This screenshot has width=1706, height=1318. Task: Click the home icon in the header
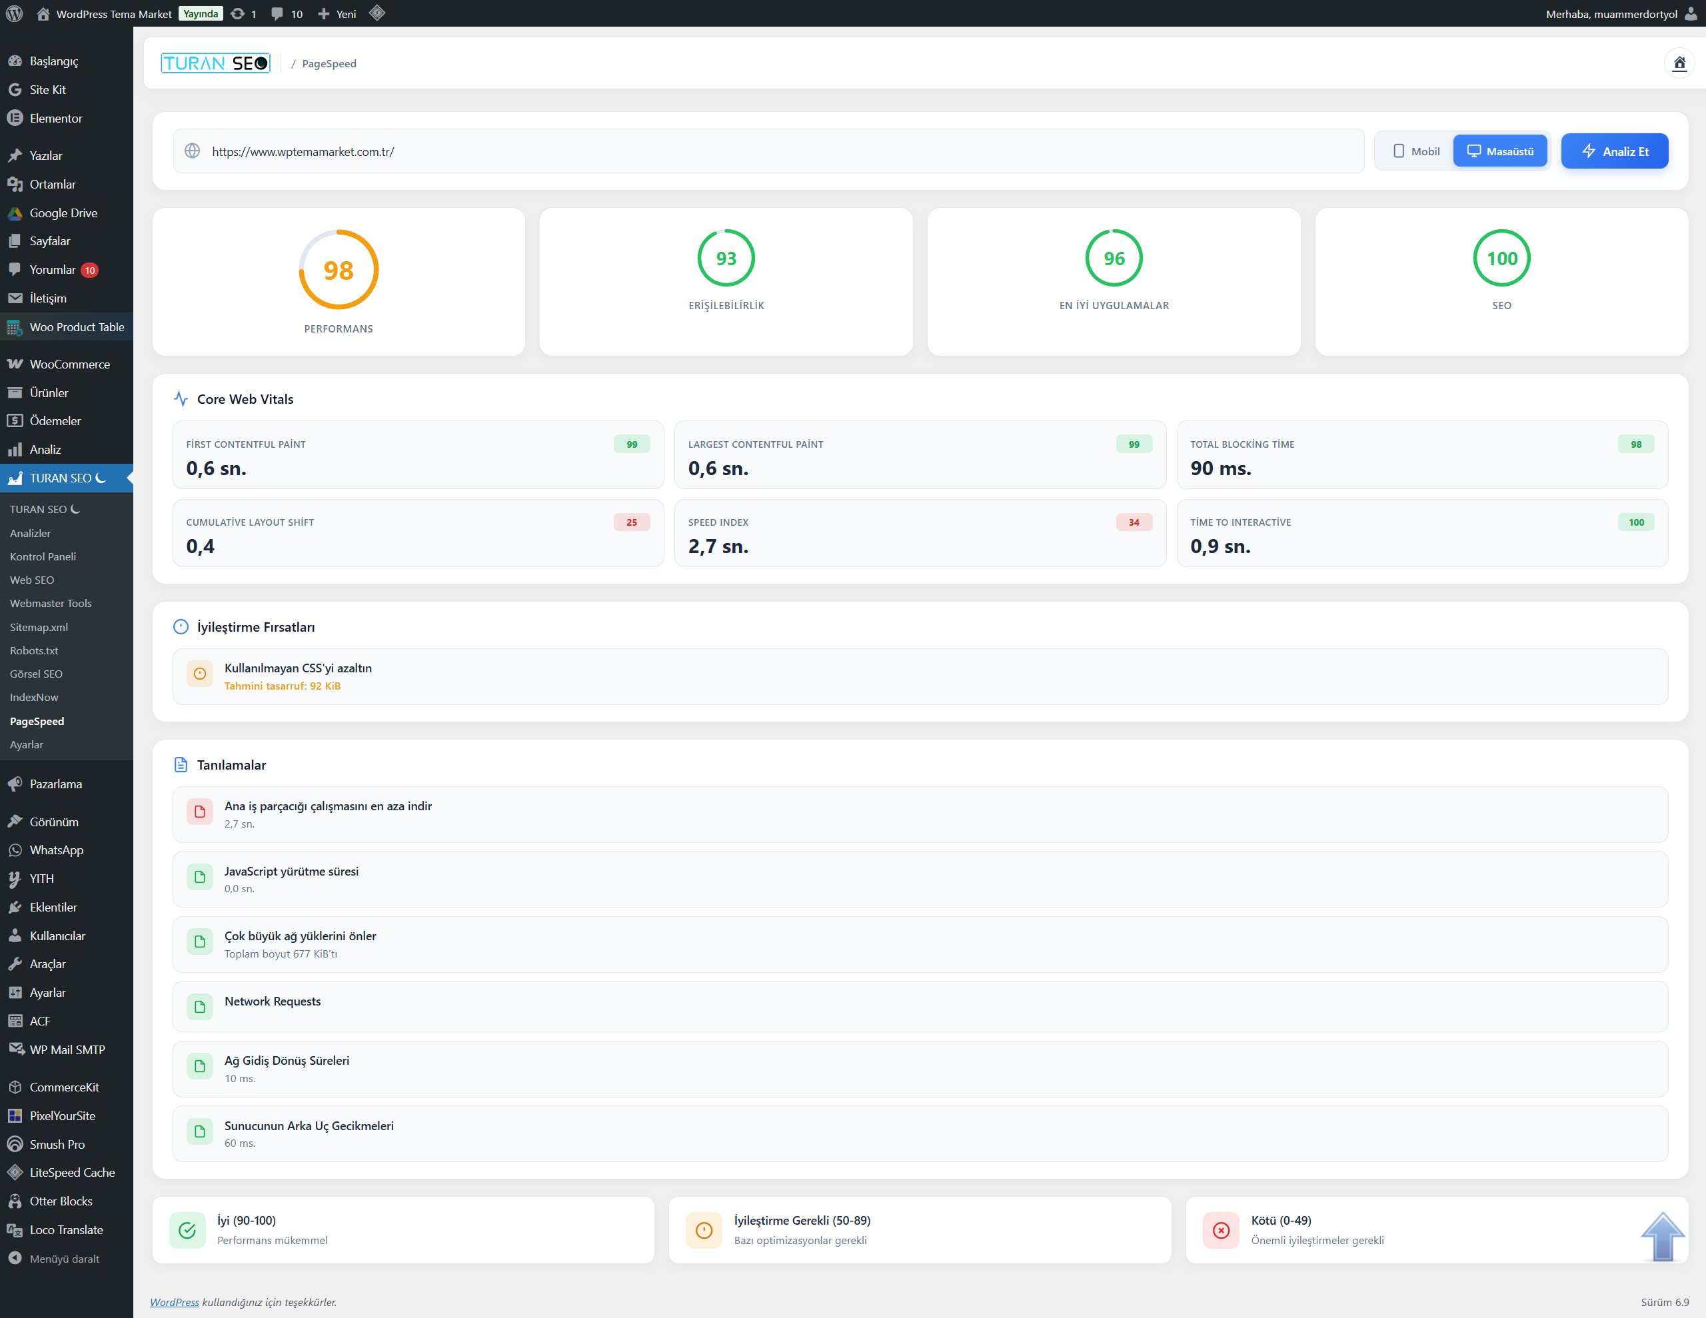[x=1679, y=63]
